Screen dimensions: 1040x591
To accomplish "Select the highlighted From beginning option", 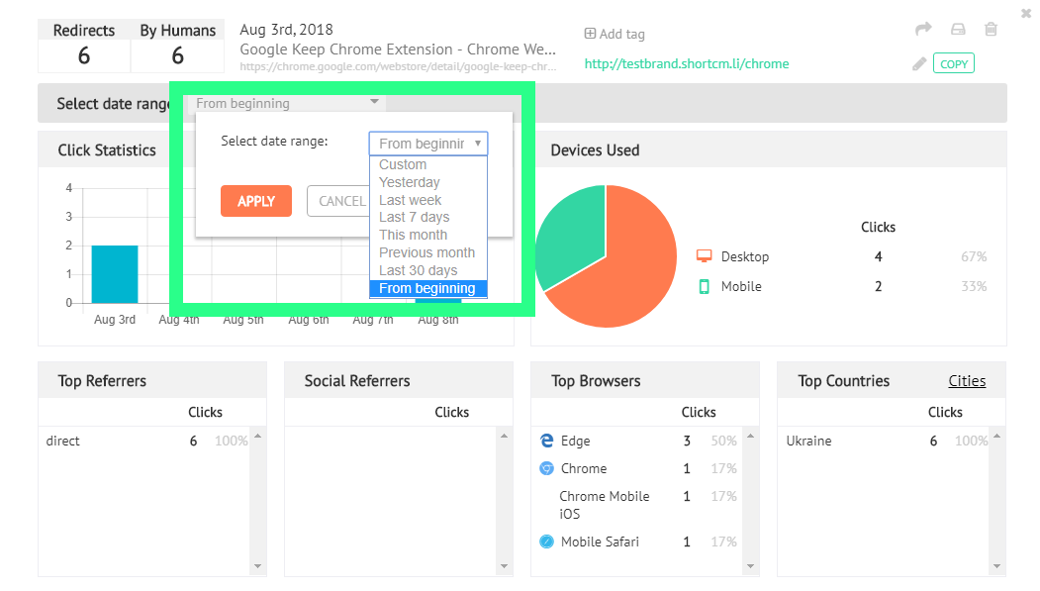I will click(x=428, y=288).
